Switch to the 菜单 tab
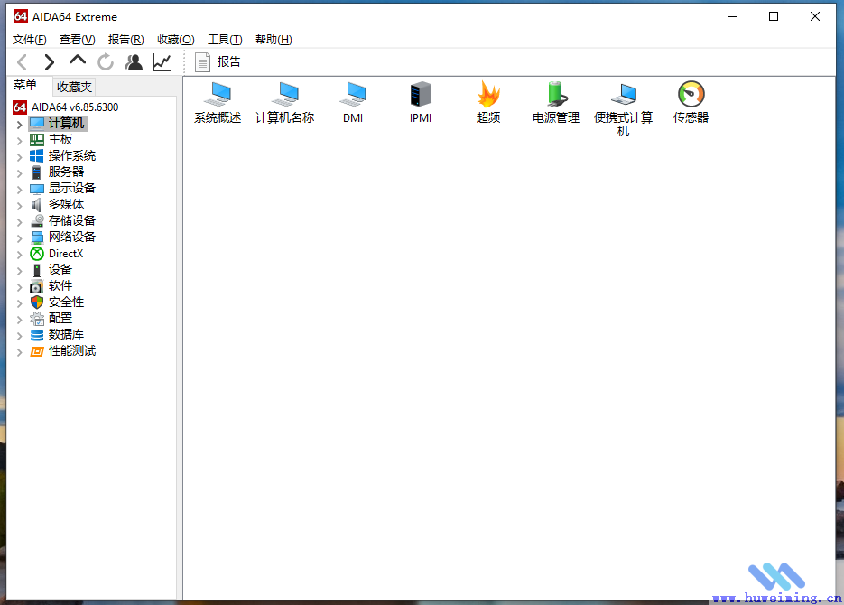Screen dimensions: 844x605 pos(25,86)
